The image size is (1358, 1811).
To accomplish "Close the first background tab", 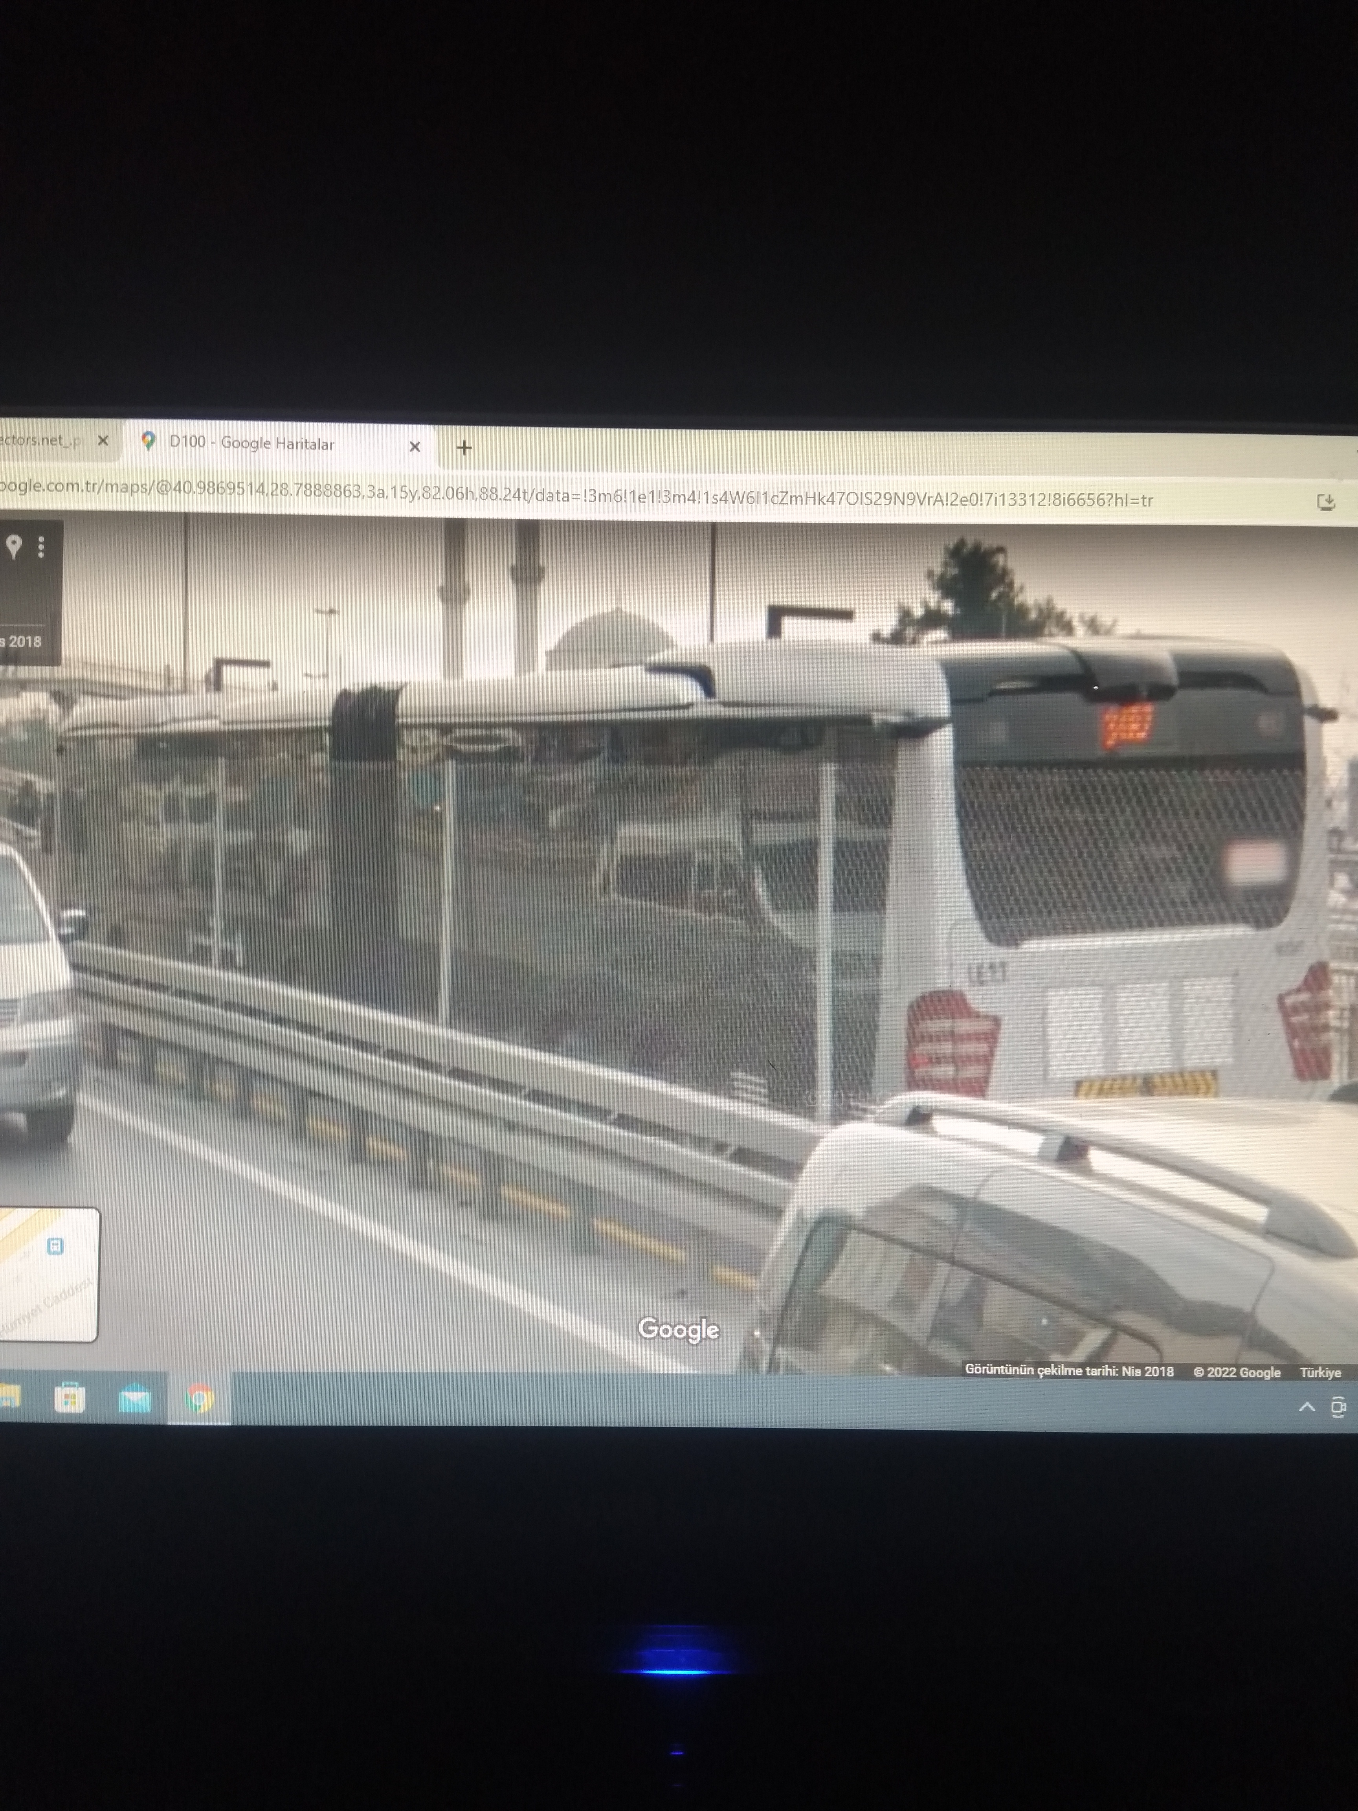I will tap(103, 441).
